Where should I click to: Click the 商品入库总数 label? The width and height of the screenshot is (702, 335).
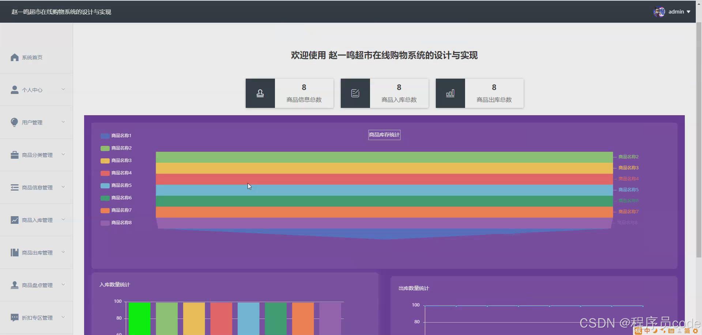399,100
